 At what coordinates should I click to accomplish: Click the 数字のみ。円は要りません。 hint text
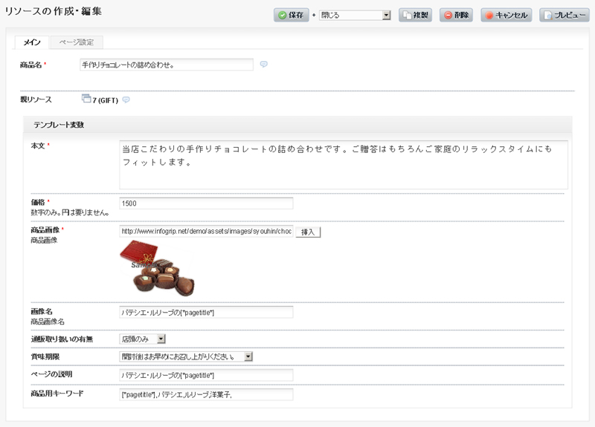70,212
